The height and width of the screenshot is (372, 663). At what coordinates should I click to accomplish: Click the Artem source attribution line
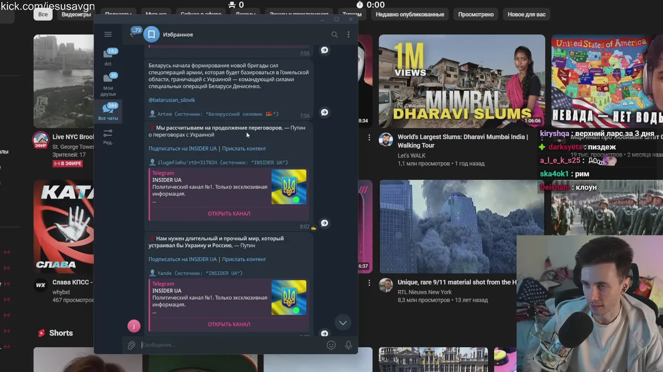coord(213,114)
